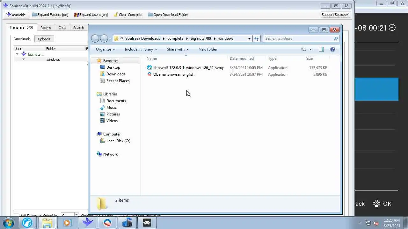Select Obama_Browser_English file

point(174,74)
